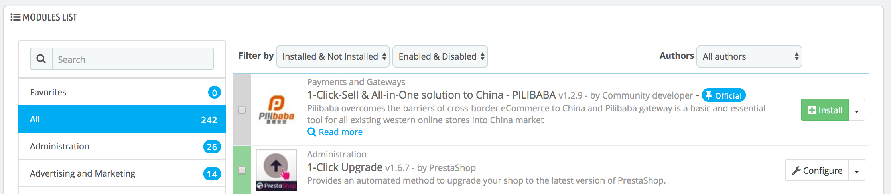This screenshot has height=194, width=891.
Task: Click the Read more magnifier icon
Action: 311,132
